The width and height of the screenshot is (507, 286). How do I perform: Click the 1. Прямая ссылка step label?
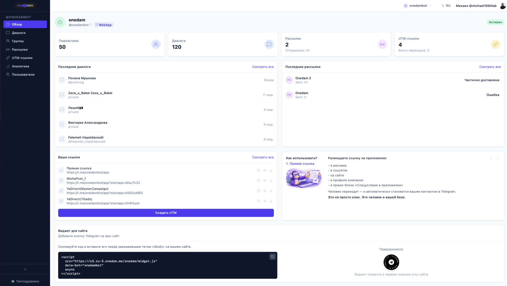click(300, 164)
